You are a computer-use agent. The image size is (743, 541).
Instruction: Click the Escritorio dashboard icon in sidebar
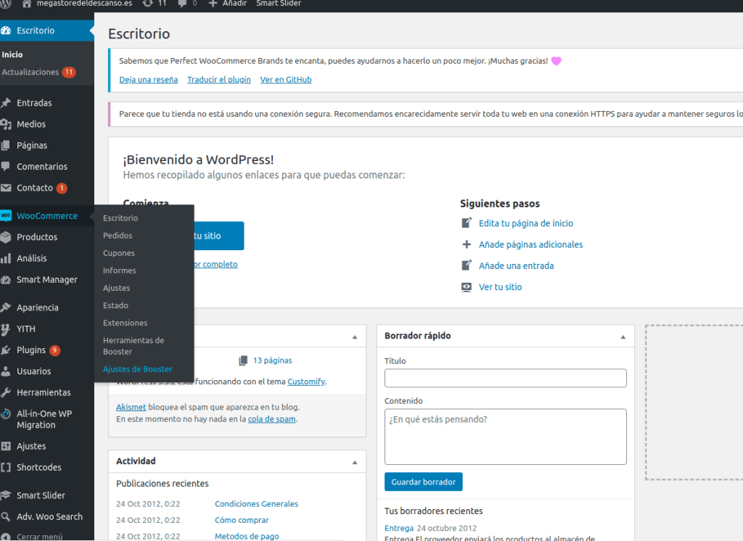[6, 30]
